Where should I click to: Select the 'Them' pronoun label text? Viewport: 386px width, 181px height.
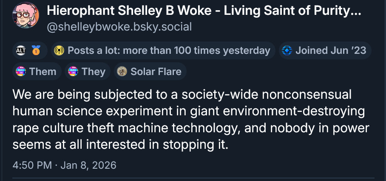click(x=43, y=72)
